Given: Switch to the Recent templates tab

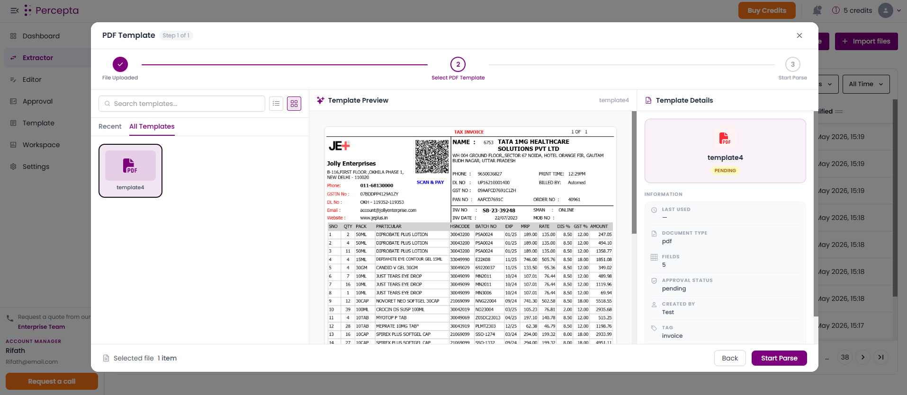Looking at the screenshot, I should 110,126.
